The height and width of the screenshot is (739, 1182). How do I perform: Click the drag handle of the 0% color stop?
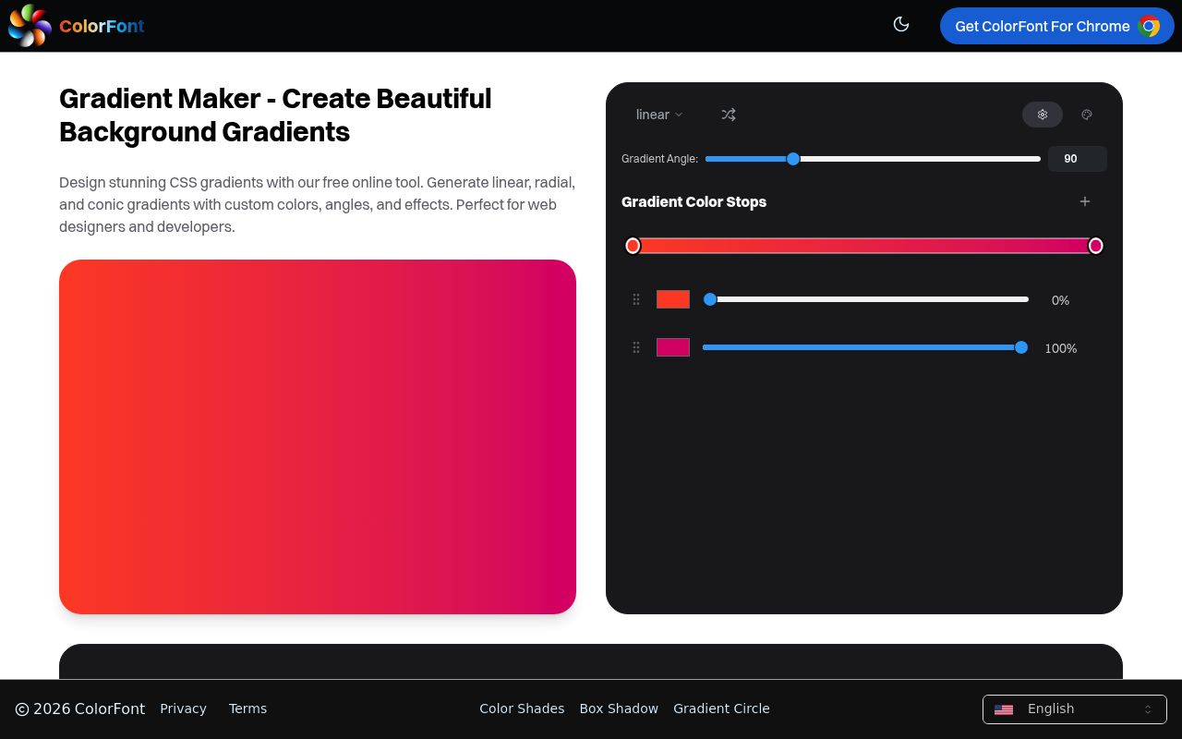pos(635,299)
